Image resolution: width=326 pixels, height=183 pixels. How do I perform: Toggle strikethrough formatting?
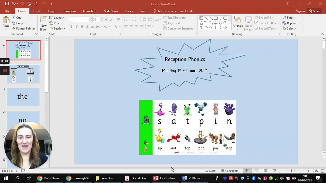point(93,27)
